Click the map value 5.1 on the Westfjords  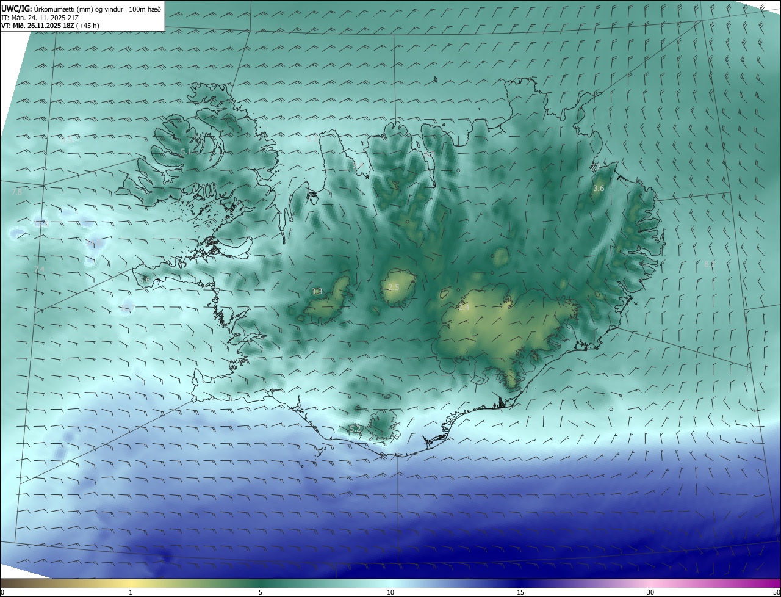click(187, 151)
